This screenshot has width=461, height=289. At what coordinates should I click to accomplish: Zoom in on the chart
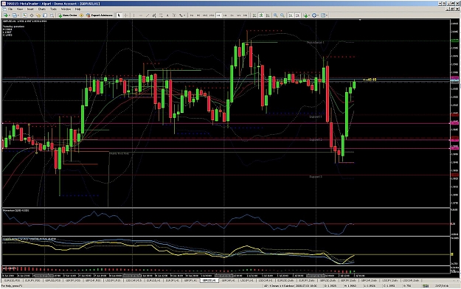[x=275, y=15]
